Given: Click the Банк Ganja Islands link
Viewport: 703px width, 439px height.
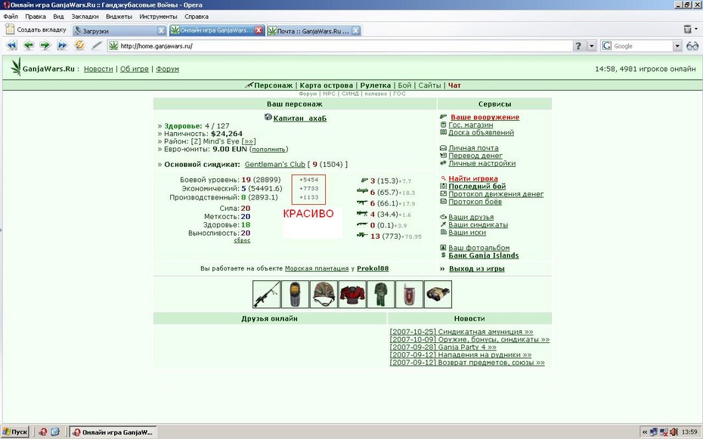Looking at the screenshot, I should [x=483, y=256].
